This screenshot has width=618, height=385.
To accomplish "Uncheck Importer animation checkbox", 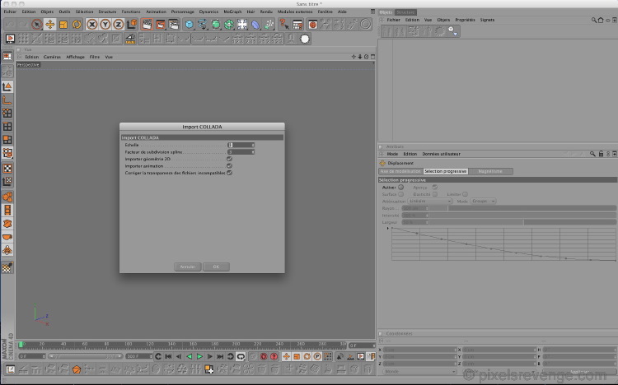I will (229, 165).
